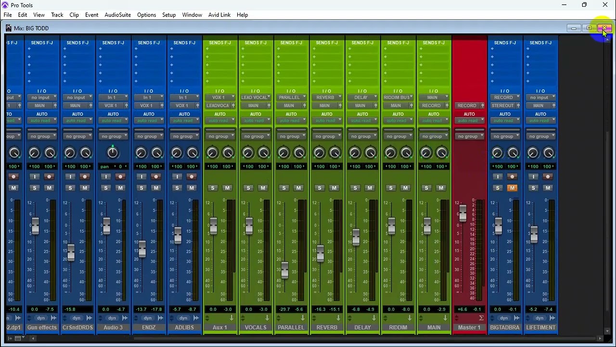Click the VOCALS track name button
This screenshot has height=347, width=616.
click(x=256, y=328)
